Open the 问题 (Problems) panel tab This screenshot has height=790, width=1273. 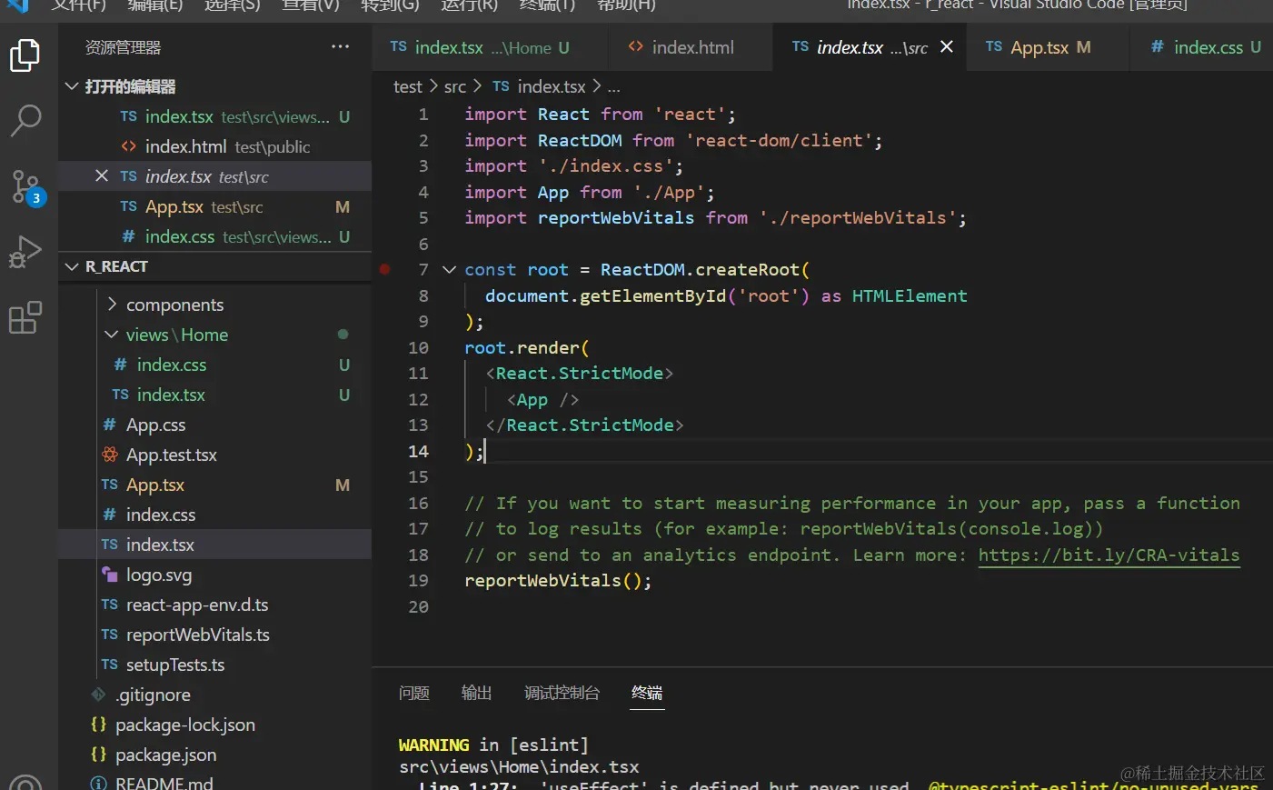[x=413, y=693]
